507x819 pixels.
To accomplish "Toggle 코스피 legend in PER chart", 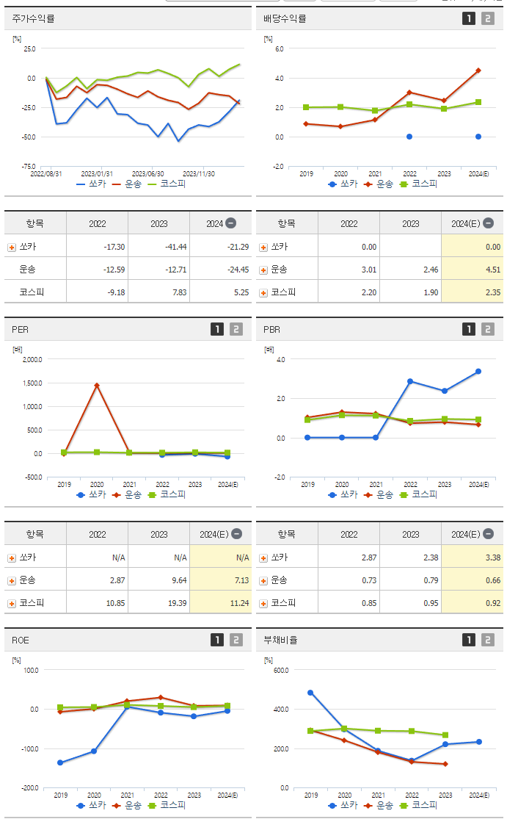I will pyautogui.click(x=167, y=494).
